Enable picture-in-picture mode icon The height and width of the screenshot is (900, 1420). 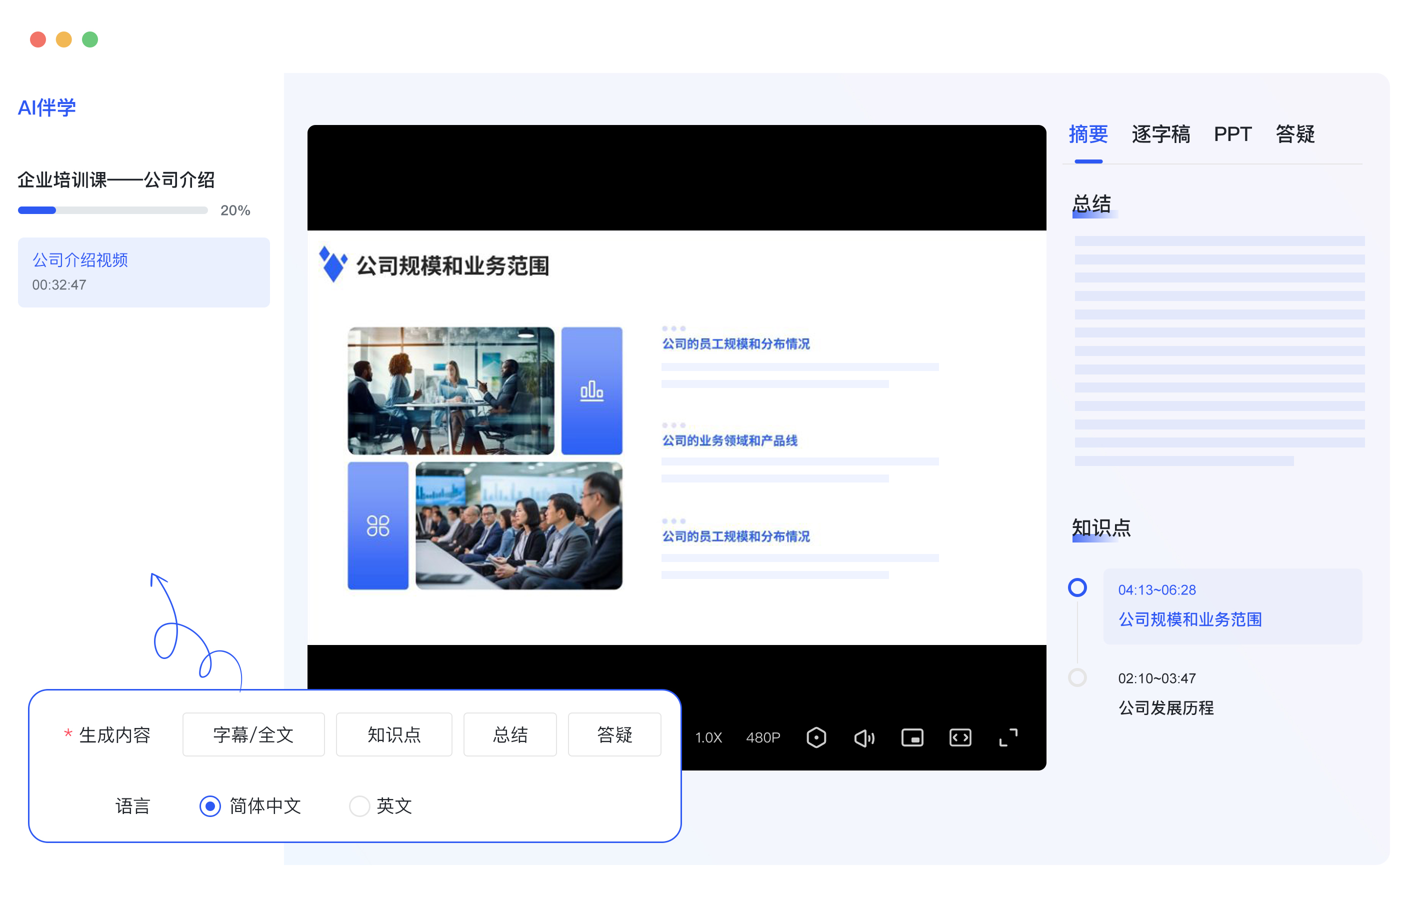pos(911,737)
